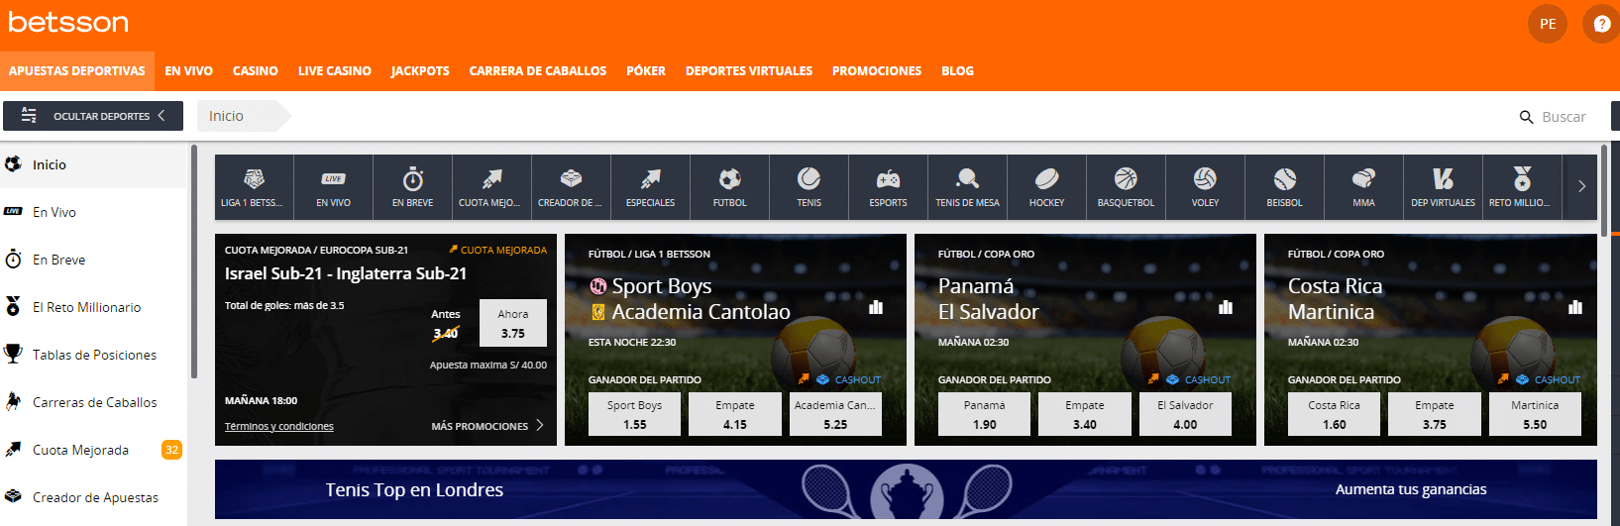Image resolution: width=1620 pixels, height=526 pixels.
Task: Bet on Sport Boys at 1.55
Action: click(634, 414)
